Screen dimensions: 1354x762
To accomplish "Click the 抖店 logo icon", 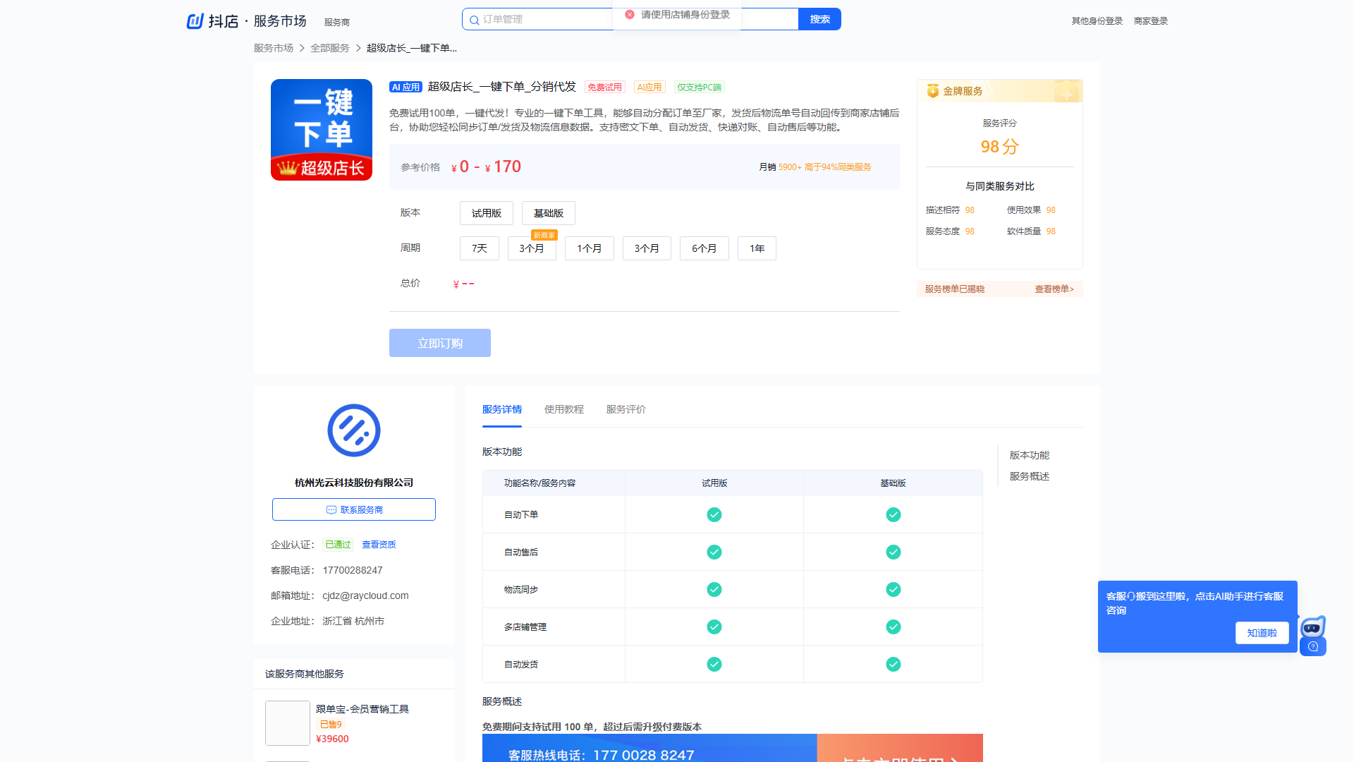I will [195, 21].
